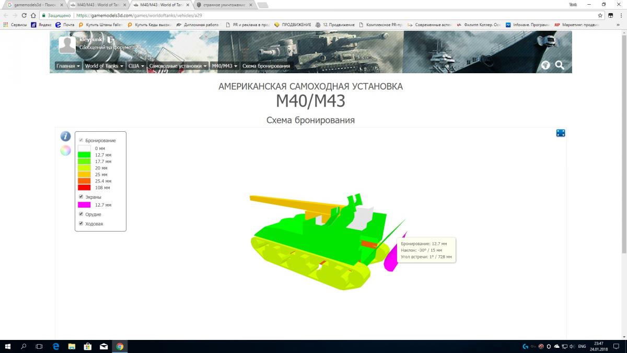Open the Яндекс bookmark

click(x=41, y=25)
